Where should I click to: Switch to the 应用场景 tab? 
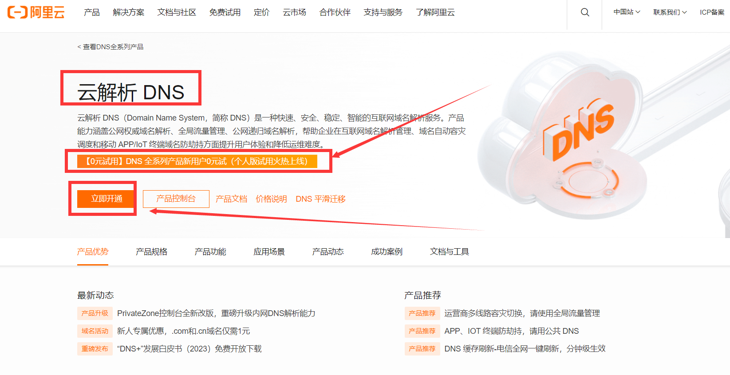click(x=269, y=252)
